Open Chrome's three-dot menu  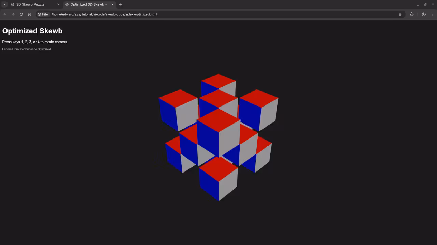coord(432,14)
